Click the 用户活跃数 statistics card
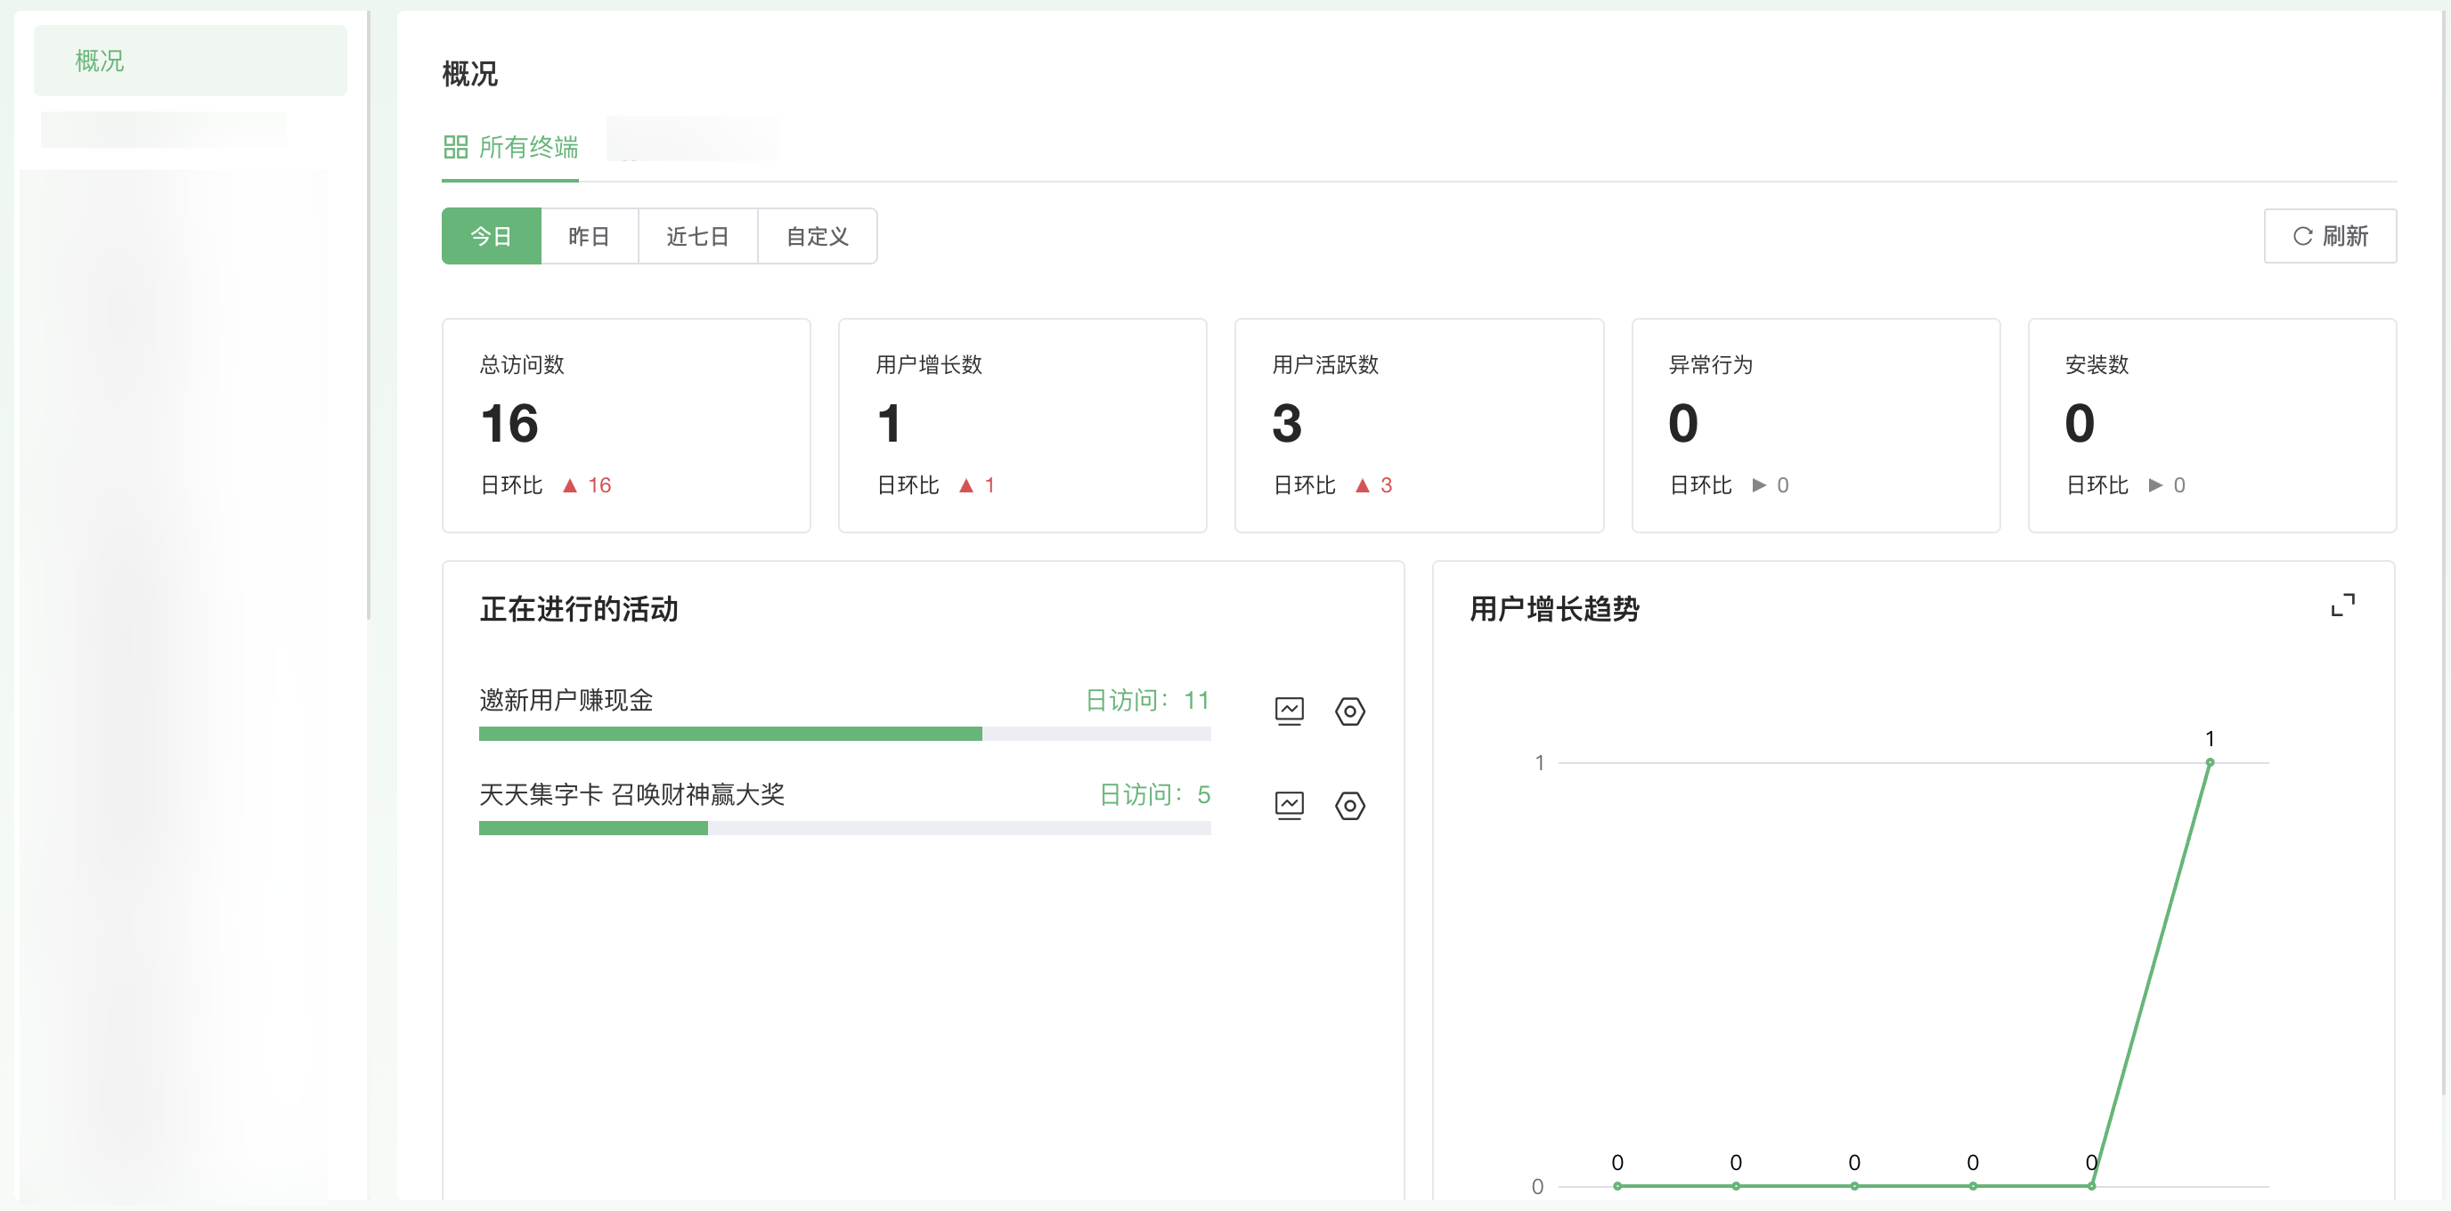 pos(1419,426)
